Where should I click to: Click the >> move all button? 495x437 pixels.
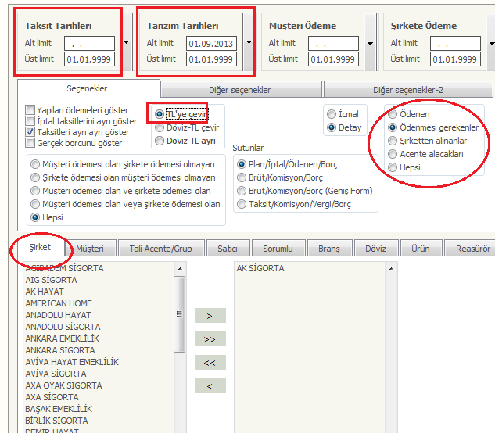(209, 339)
